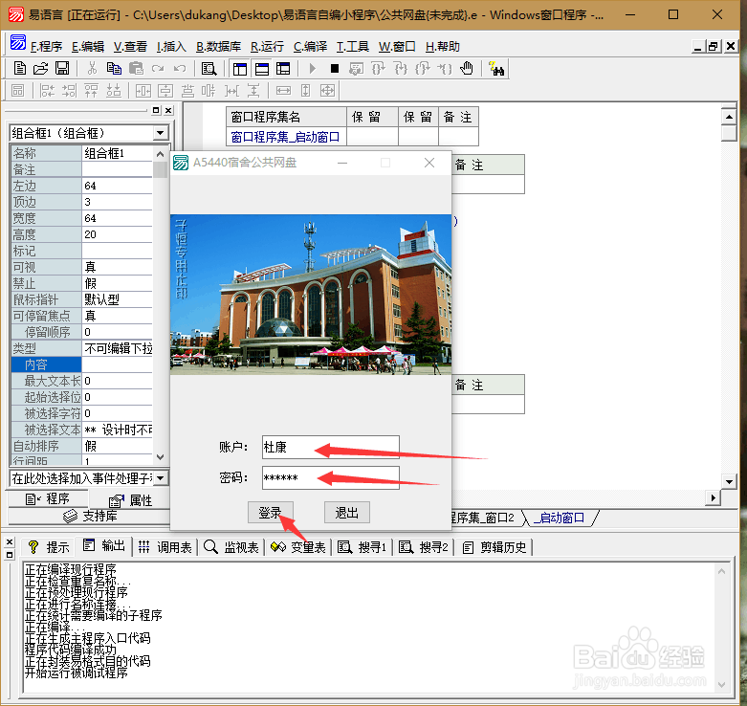
Task: Click the 类型 property value 不可编辑下拉
Action: pos(118,348)
